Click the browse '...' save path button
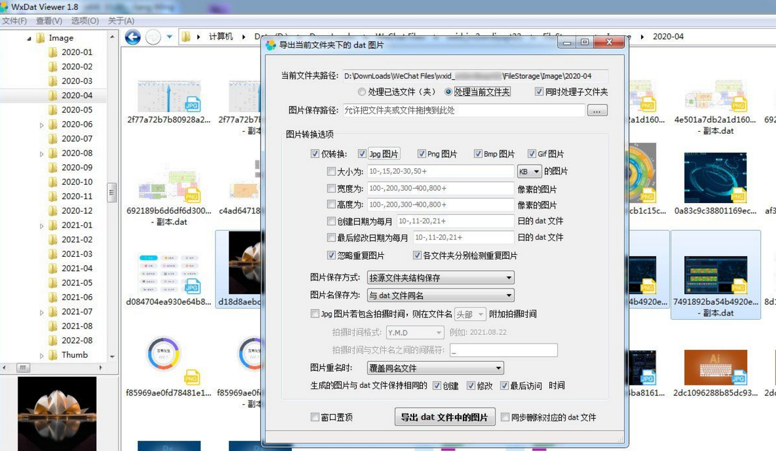 (597, 111)
